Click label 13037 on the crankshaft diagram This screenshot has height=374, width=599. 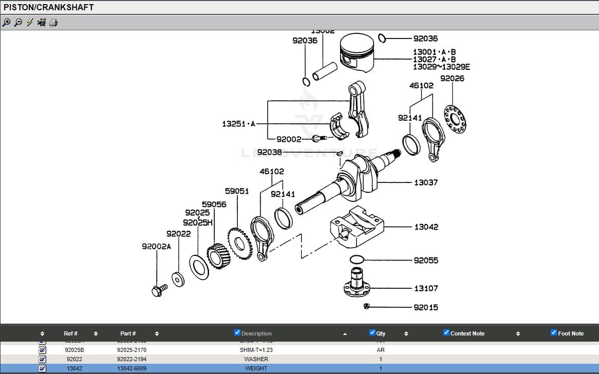click(x=426, y=182)
